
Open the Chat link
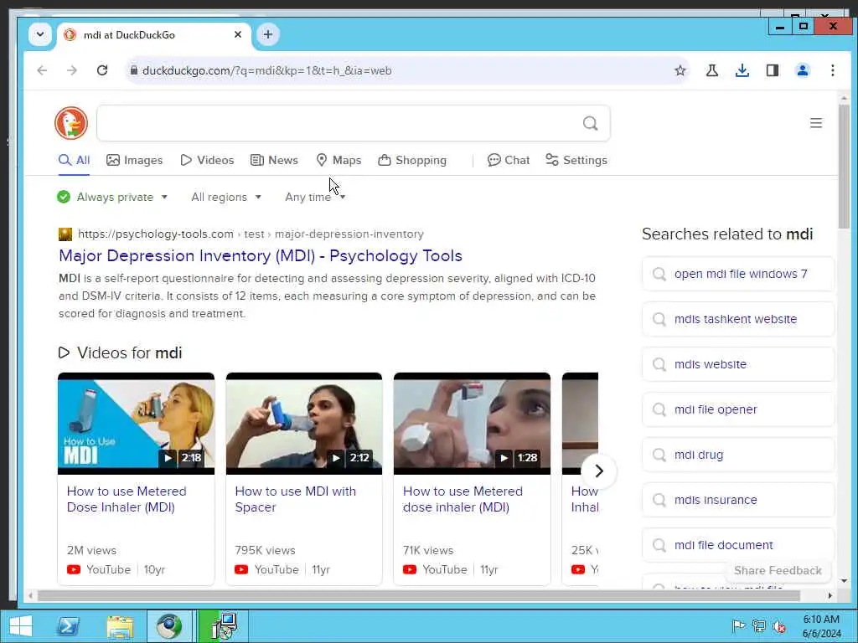pyautogui.click(x=509, y=160)
